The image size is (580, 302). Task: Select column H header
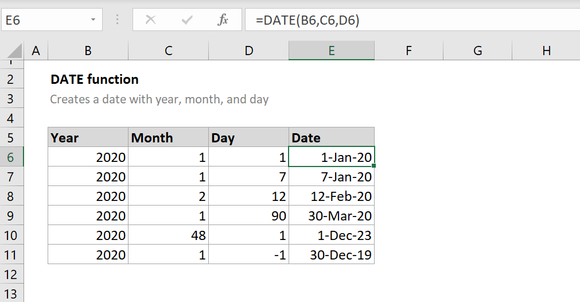(x=546, y=51)
